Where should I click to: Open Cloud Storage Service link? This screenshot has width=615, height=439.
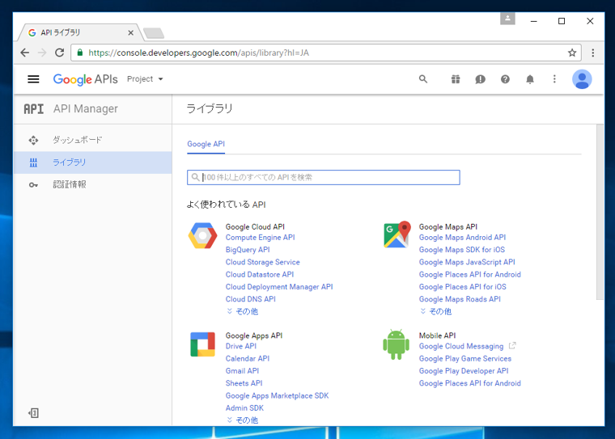pos(262,262)
